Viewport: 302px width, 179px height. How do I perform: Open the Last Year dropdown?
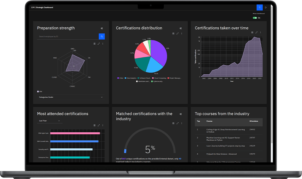(49, 120)
